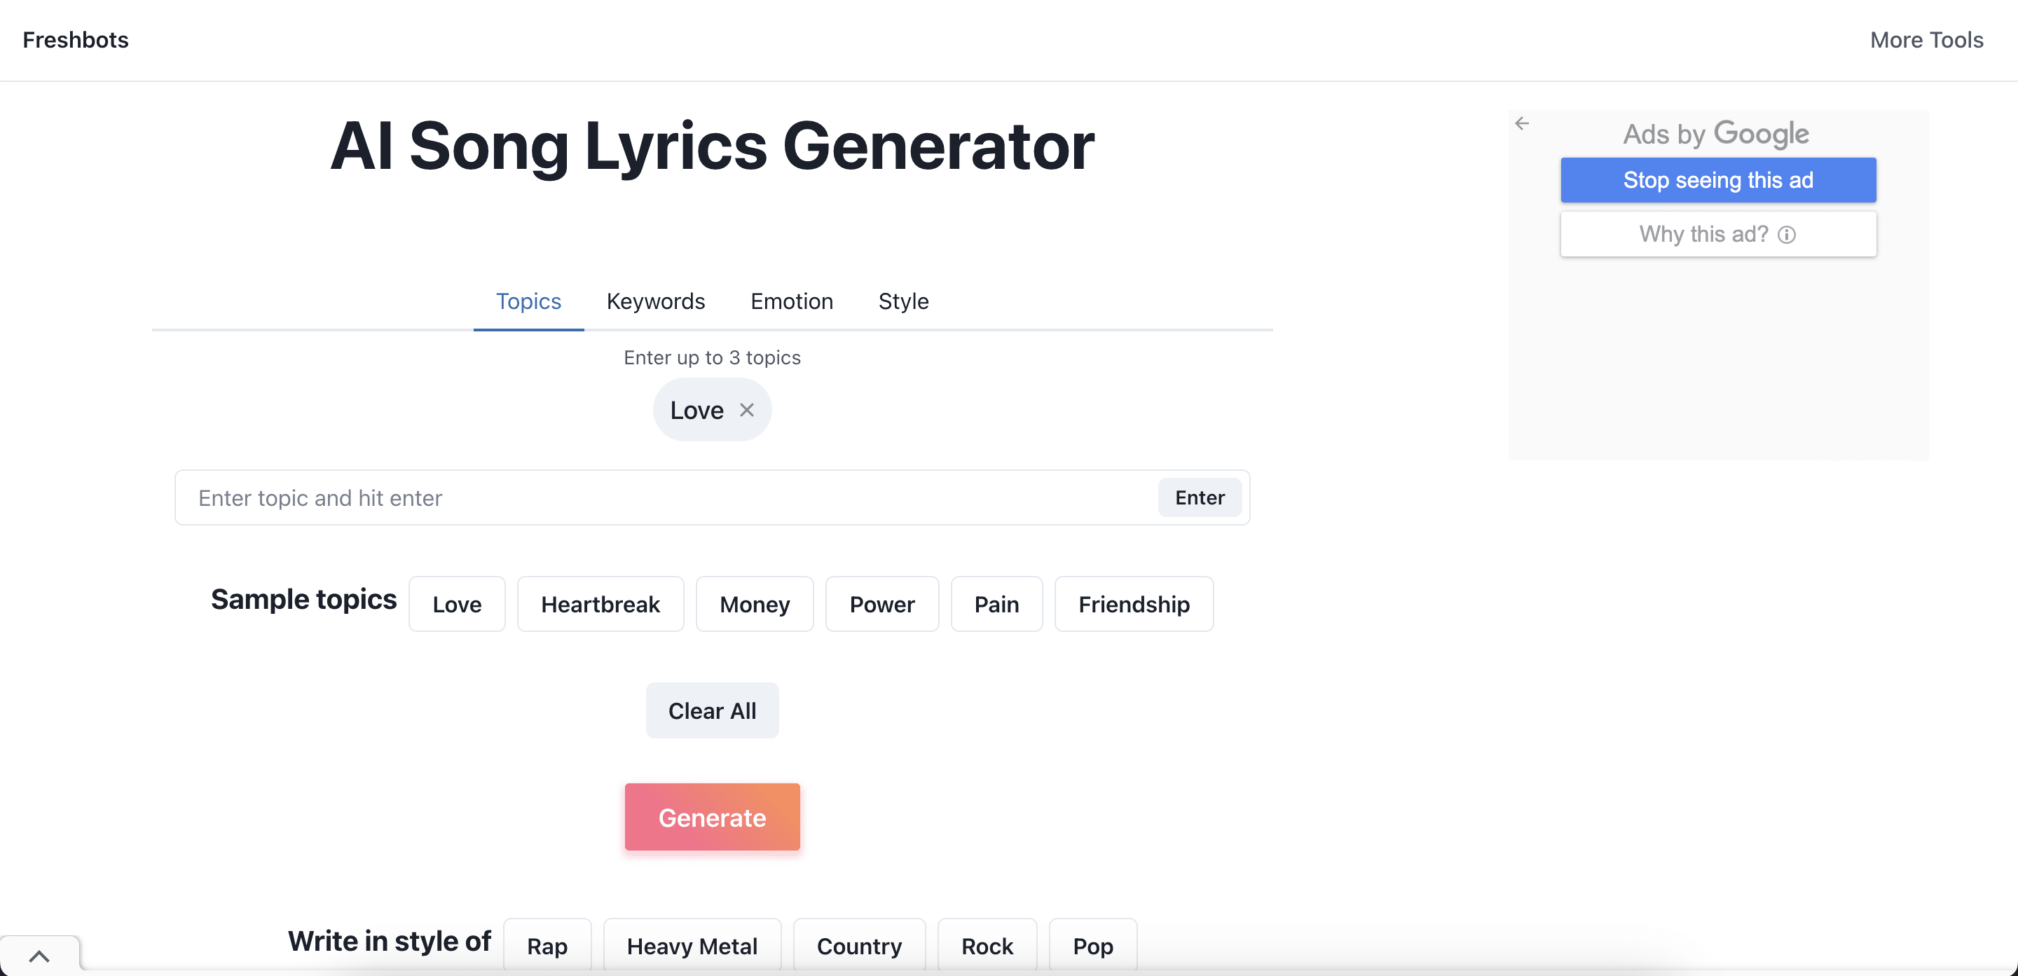
Task: Select the Heartbreak sample topic
Action: coord(600,604)
